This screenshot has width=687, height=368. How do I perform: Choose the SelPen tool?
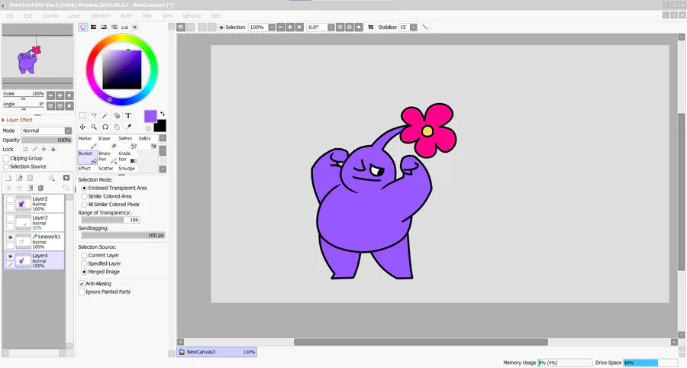[x=127, y=142]
